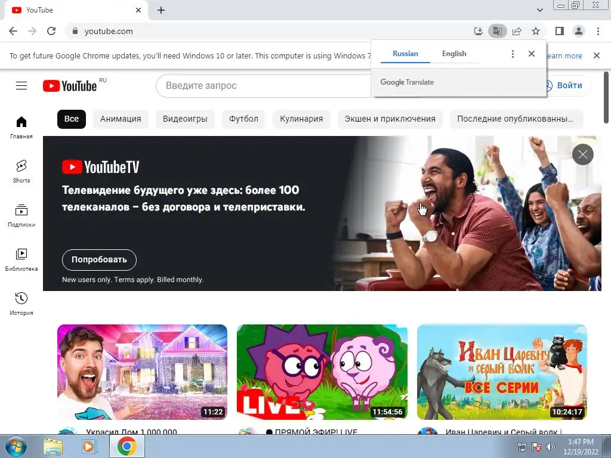Open the Chrome three-dot menu

(x=598, y=31)
